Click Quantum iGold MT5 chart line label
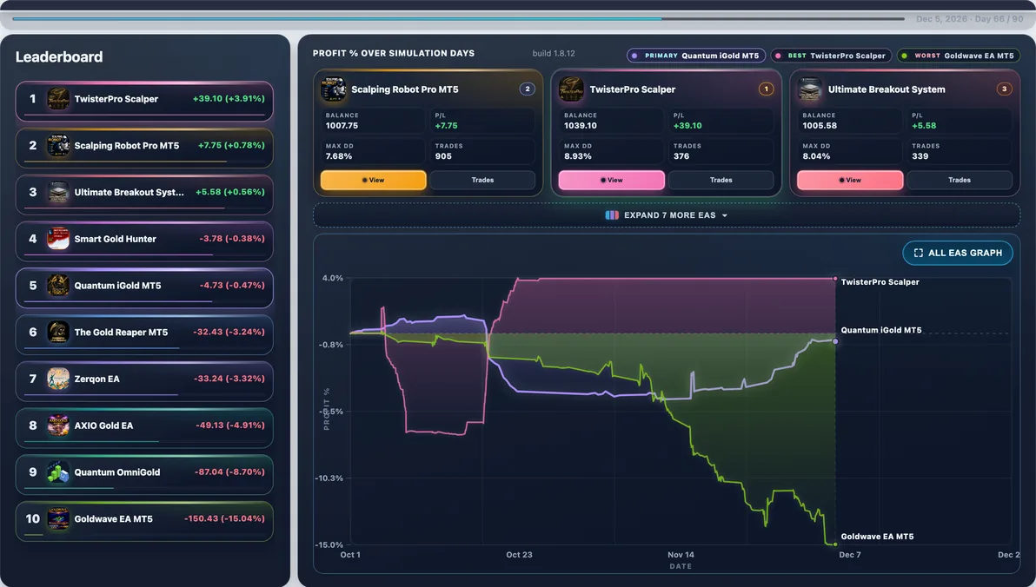1036x587 pixels. click(x=881, y=330)
